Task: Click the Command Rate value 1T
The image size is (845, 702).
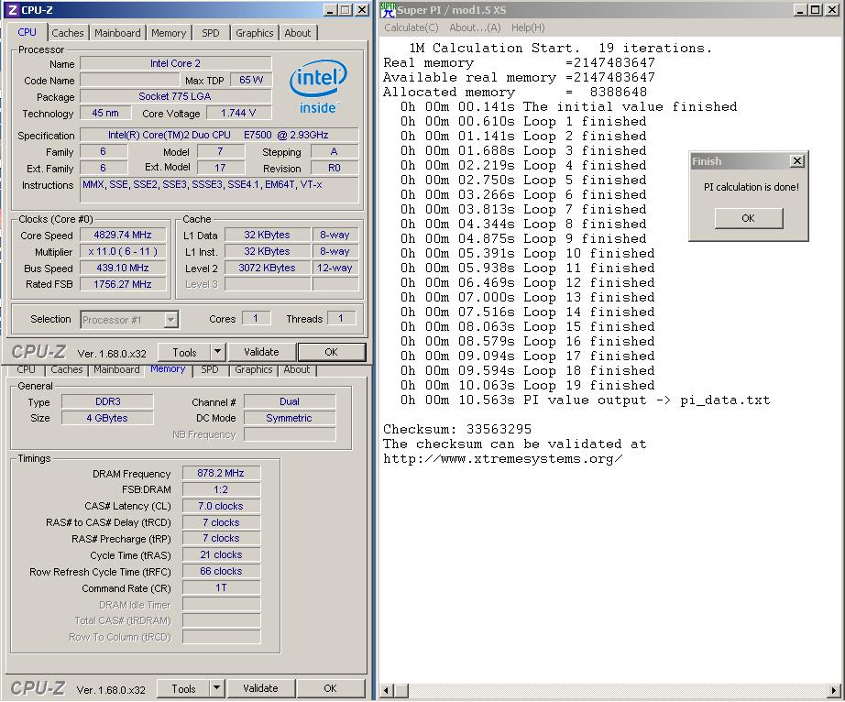Action: [221, 587]
